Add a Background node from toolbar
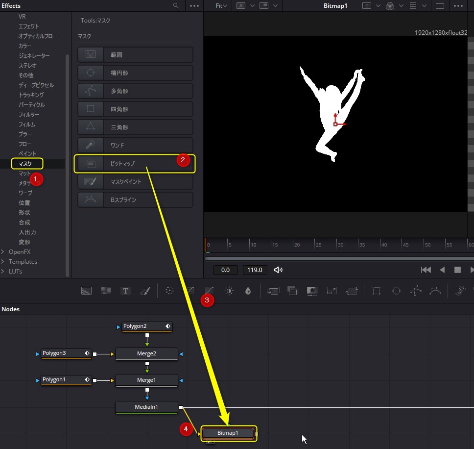 tap(87, 291)
